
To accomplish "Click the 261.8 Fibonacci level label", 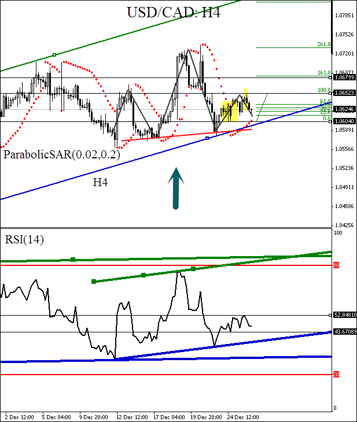I will point(324,45).
